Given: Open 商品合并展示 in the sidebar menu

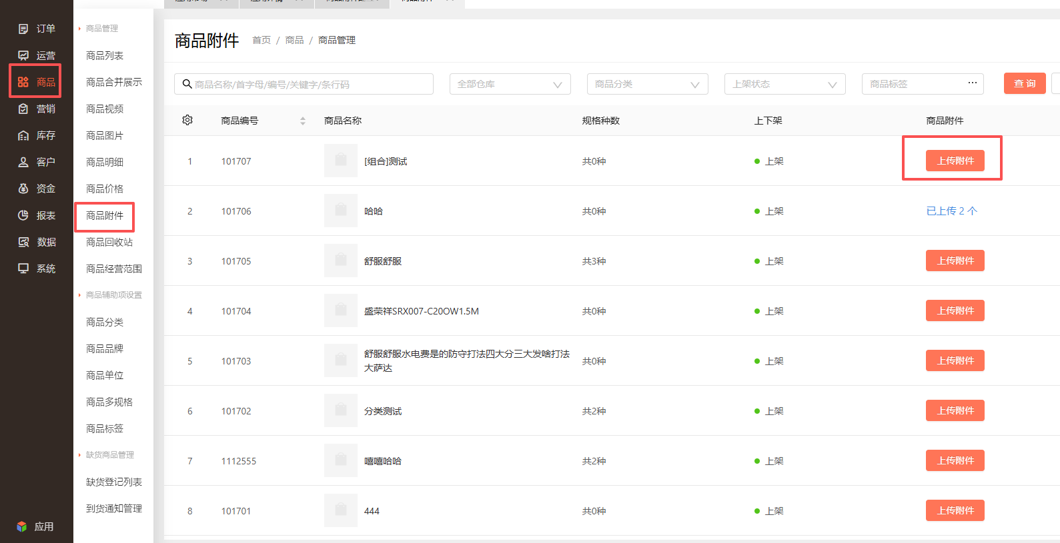Looking at the screenshot, I should coord(114,82).
